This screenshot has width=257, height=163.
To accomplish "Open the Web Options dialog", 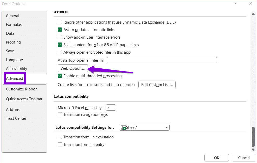I will pyautogui.click(x=73, y=68).
